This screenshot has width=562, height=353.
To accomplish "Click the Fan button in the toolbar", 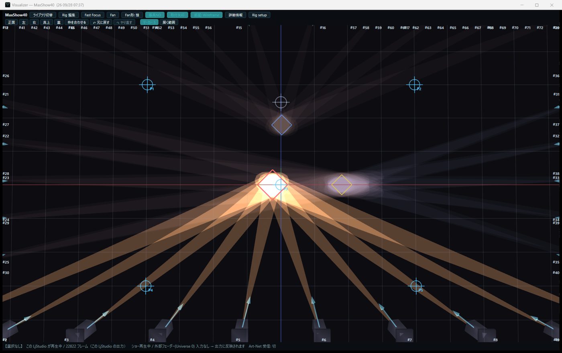I will (113, 15).
